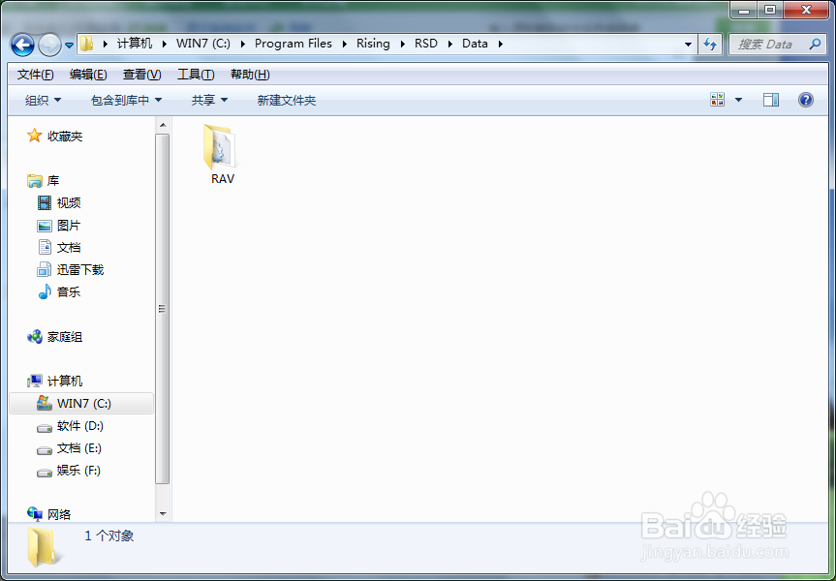Open the 文件(F) menu
Viewport: 836px width, 581px height.
pos(35,75)
